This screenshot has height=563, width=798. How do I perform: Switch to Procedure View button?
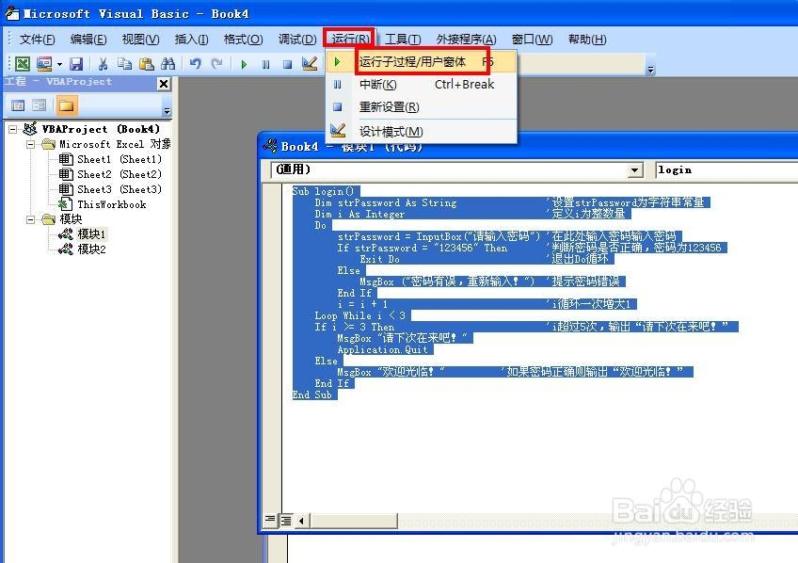(270, 520)
